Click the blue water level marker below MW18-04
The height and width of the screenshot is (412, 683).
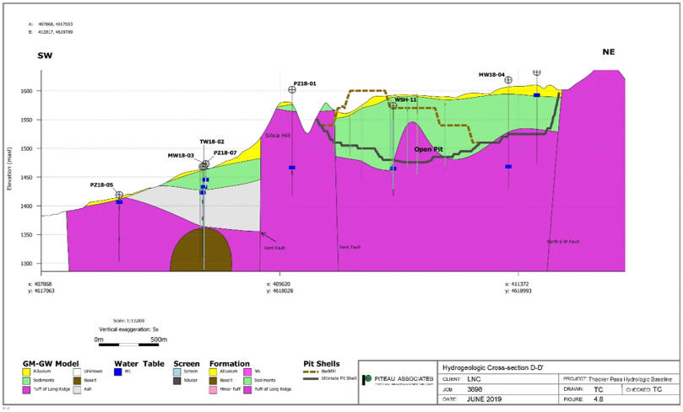[x=508, y=167]
